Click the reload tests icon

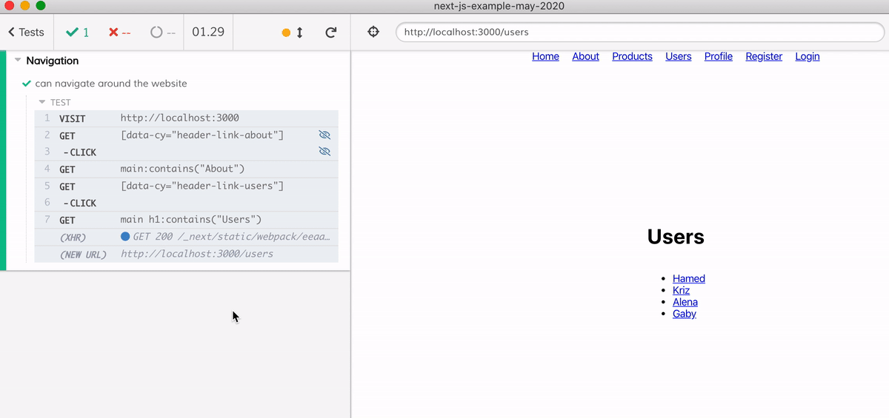coord(331,33)
